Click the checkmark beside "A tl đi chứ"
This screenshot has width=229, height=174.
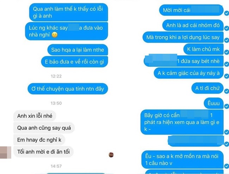tap(227, 91)
